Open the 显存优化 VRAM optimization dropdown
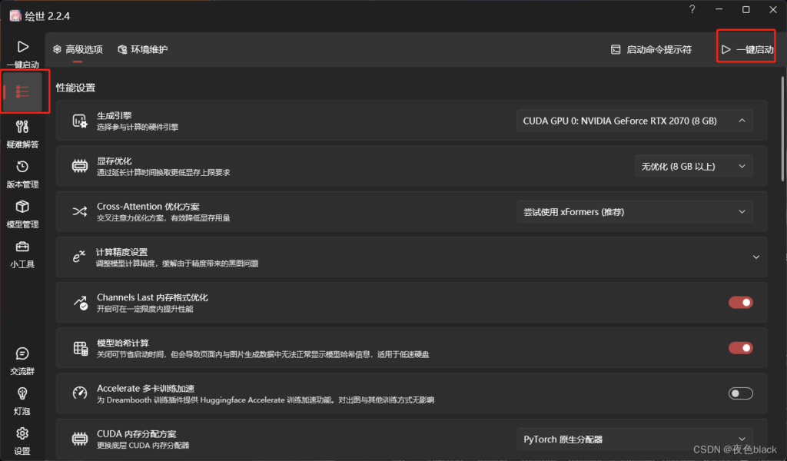Viewport: 787px width, 461px height. (692, 165)
